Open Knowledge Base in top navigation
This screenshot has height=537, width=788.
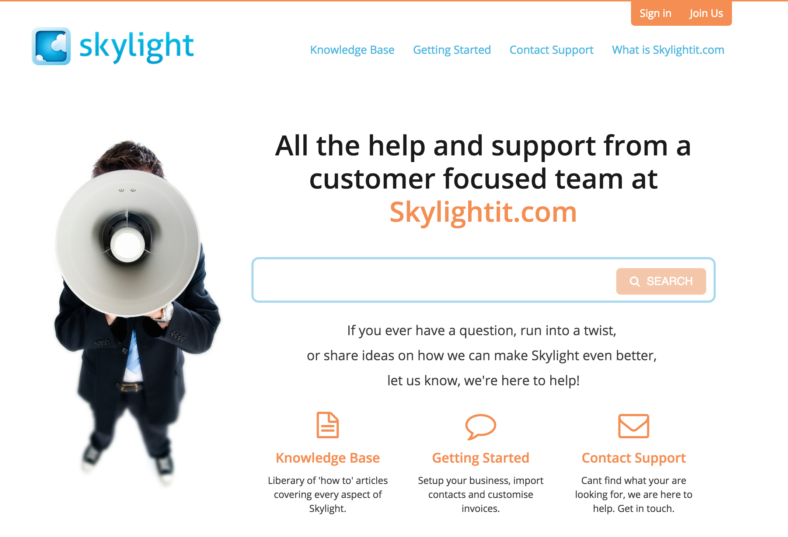click(352, 50)
